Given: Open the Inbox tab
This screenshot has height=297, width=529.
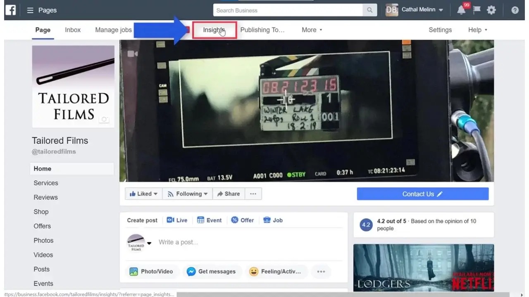Looking at the screenshot, I should 73,30.
